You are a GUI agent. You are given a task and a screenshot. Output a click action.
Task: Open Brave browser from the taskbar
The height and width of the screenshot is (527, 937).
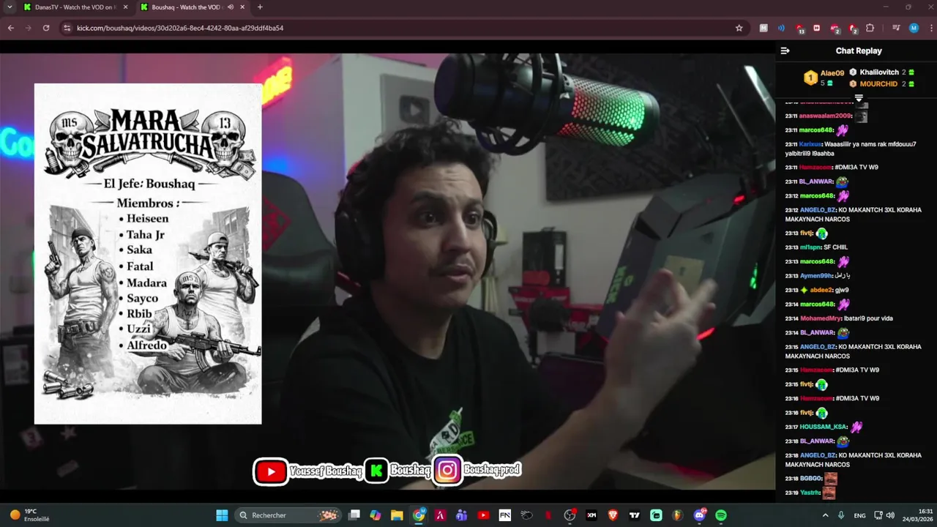point(613,515)
